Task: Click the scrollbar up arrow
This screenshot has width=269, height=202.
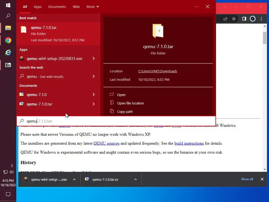Action: coord(265,26)
